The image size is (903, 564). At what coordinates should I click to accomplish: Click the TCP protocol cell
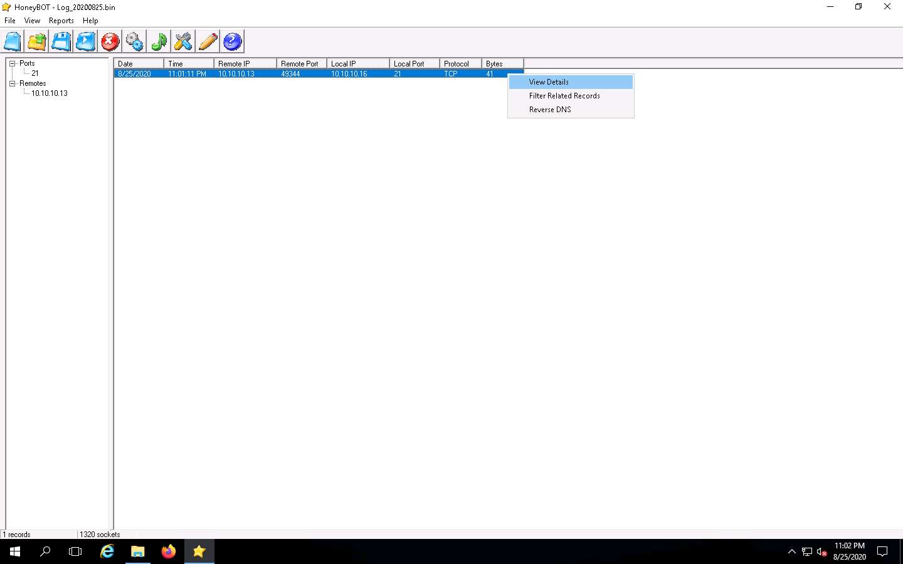(451, 74)
